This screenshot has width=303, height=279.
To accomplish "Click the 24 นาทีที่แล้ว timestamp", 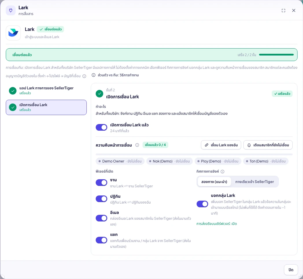I will pos(120,131).
